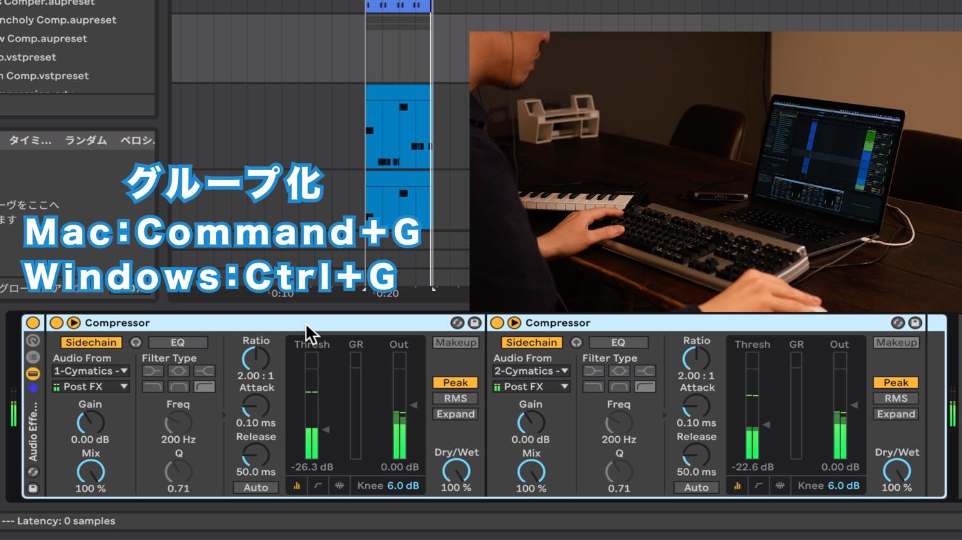Click the ランダム column header
The height and width of the screenshot is (540, 962).
coord(86,140)
